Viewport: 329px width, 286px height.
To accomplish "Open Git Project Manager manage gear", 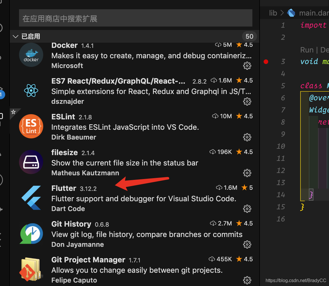I will coord(247,280).
